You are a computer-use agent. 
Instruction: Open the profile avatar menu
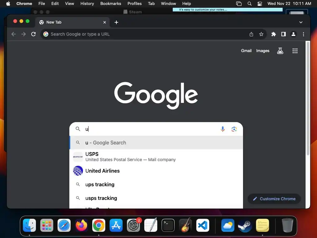[x=293, y=34]
